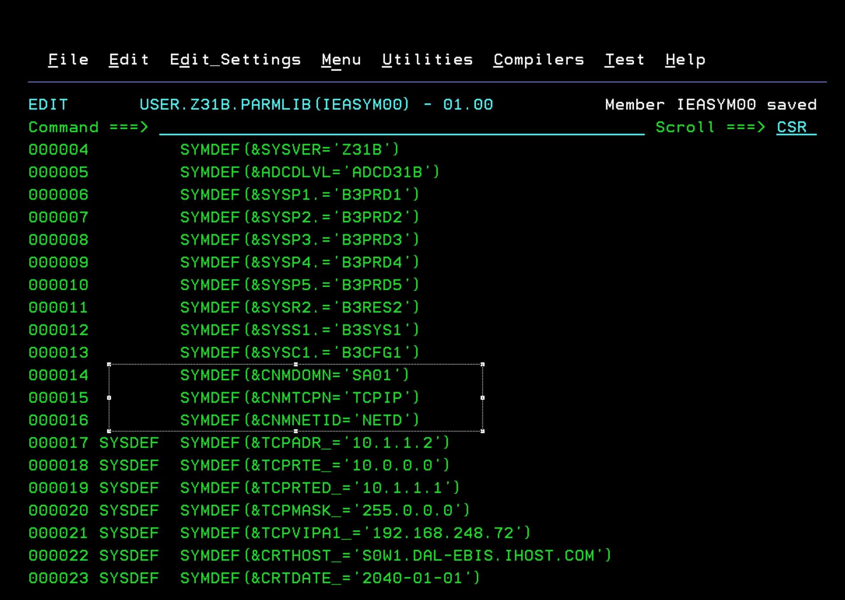Place cursor on the SYMDEF &SYSVER statement
Image resolution: width=845 pixels, height=600 pixels.
[x=289, y=150]
